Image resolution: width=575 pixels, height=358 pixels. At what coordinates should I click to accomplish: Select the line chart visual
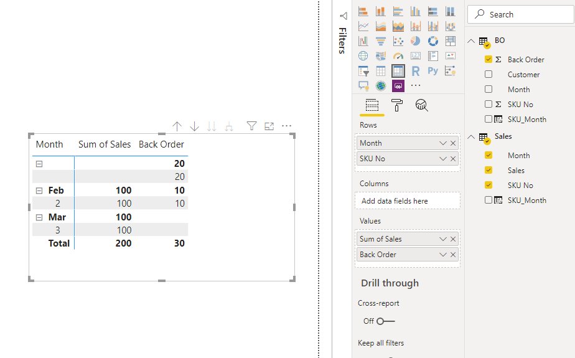pos(363,26)
